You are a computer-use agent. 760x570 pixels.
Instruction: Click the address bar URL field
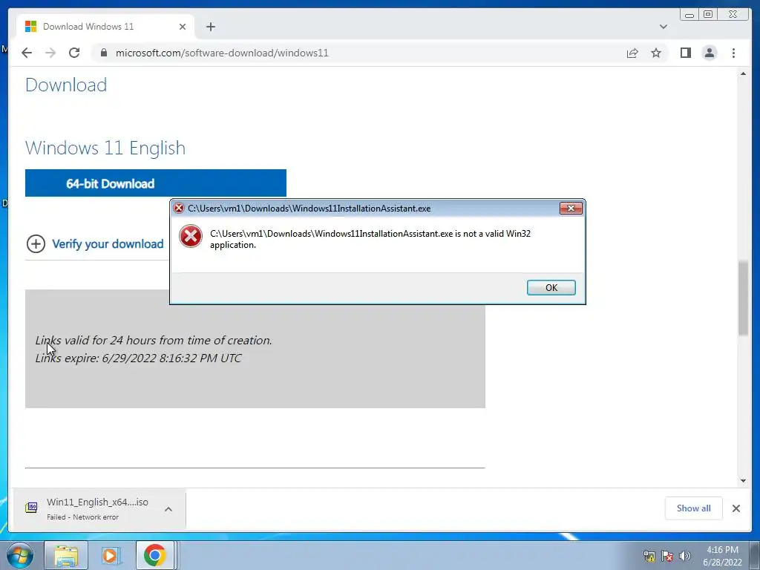pyautogui.click(x=358, y=53)
